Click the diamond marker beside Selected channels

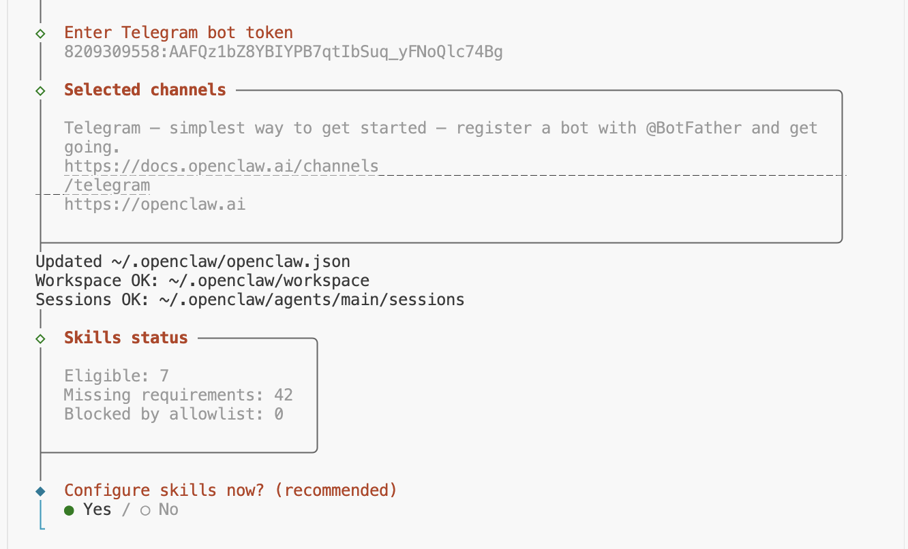[x=40, y=90]
